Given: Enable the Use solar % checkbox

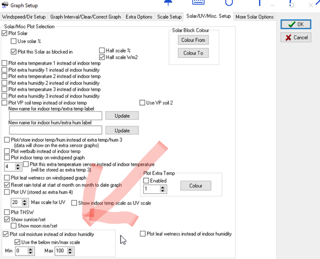Looking at the screenshot, I should pyautogui.click(x=13, y=41).
